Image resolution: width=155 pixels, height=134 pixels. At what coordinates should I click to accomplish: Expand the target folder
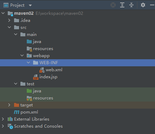(9, 105)
